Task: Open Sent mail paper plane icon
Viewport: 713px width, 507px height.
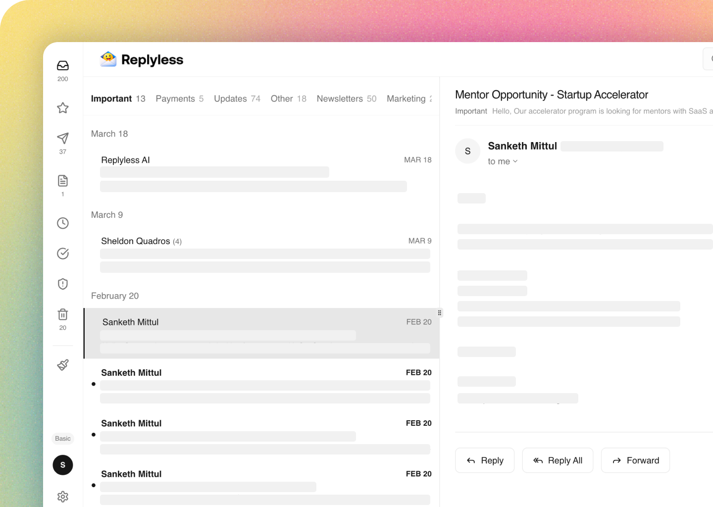Action: click(63, 138)
